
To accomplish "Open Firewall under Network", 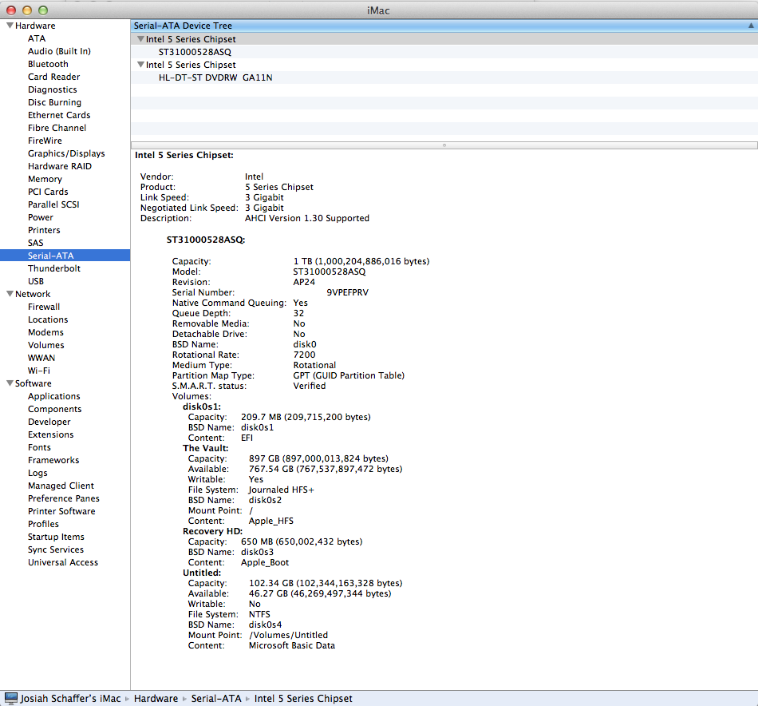I will pyautogui.click(x=44, y=307).
